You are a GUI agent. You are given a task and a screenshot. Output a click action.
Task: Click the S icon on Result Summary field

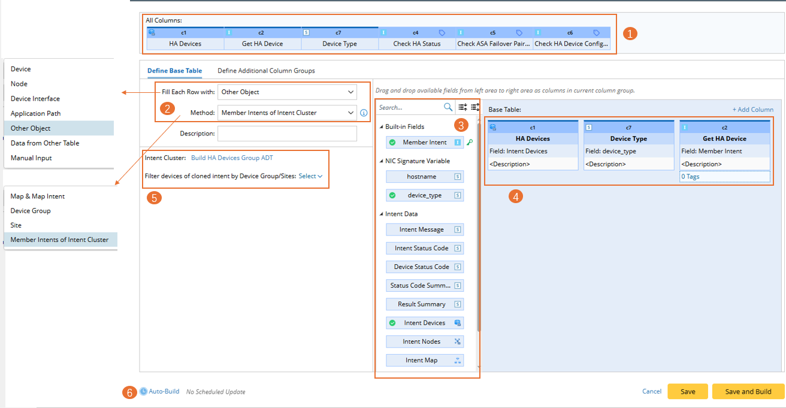pos(458,304)
